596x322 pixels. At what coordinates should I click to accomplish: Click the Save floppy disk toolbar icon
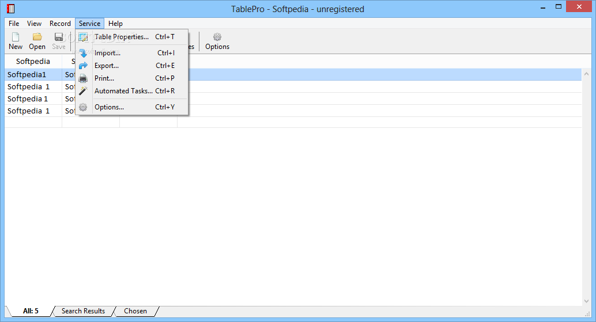(x=59, y=37)
